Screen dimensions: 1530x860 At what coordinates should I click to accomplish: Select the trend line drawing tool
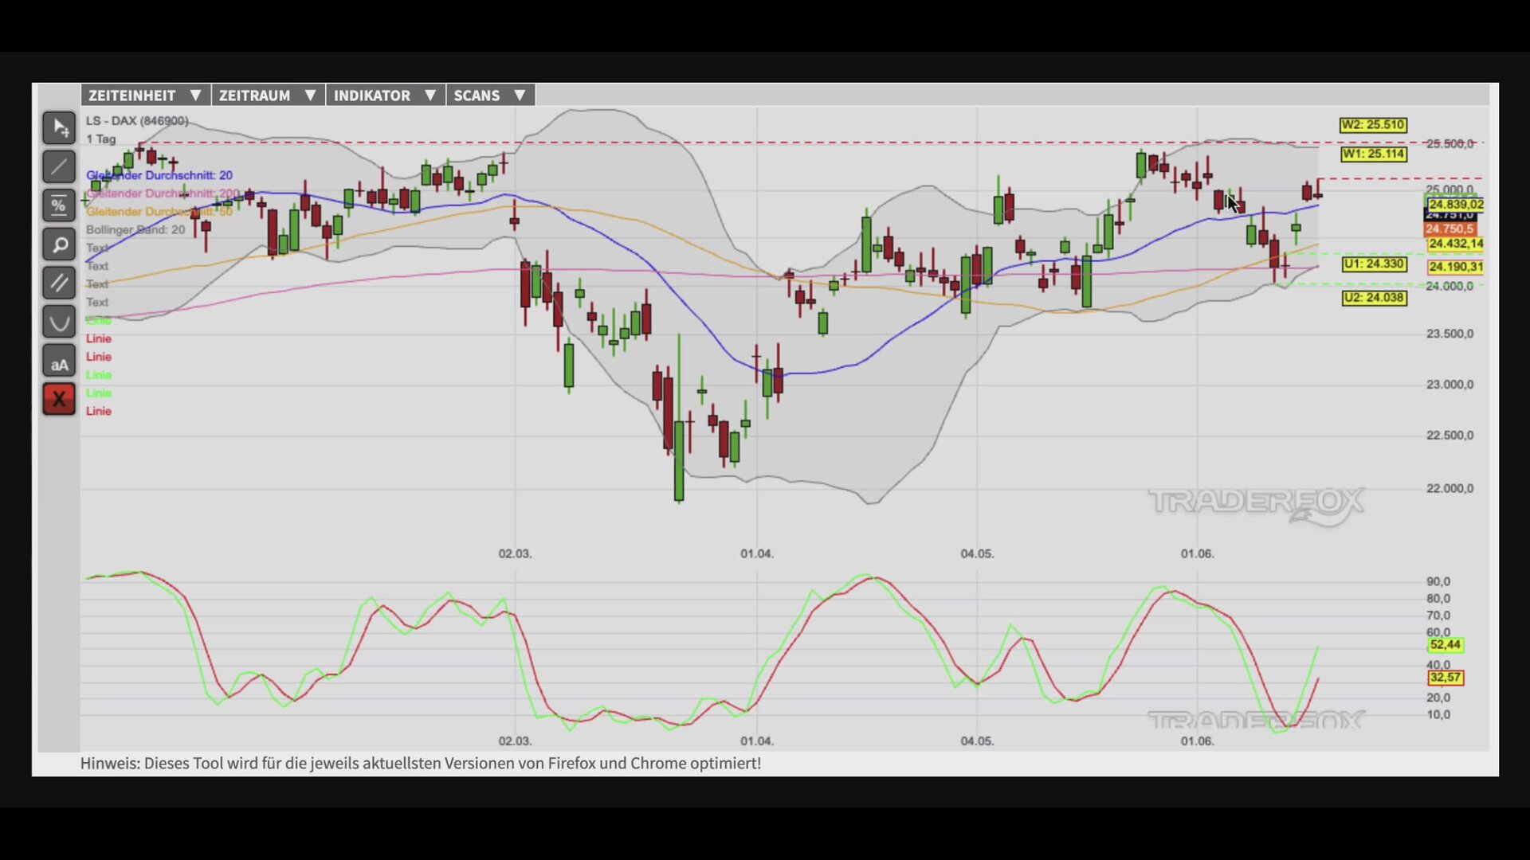[59, 167]
